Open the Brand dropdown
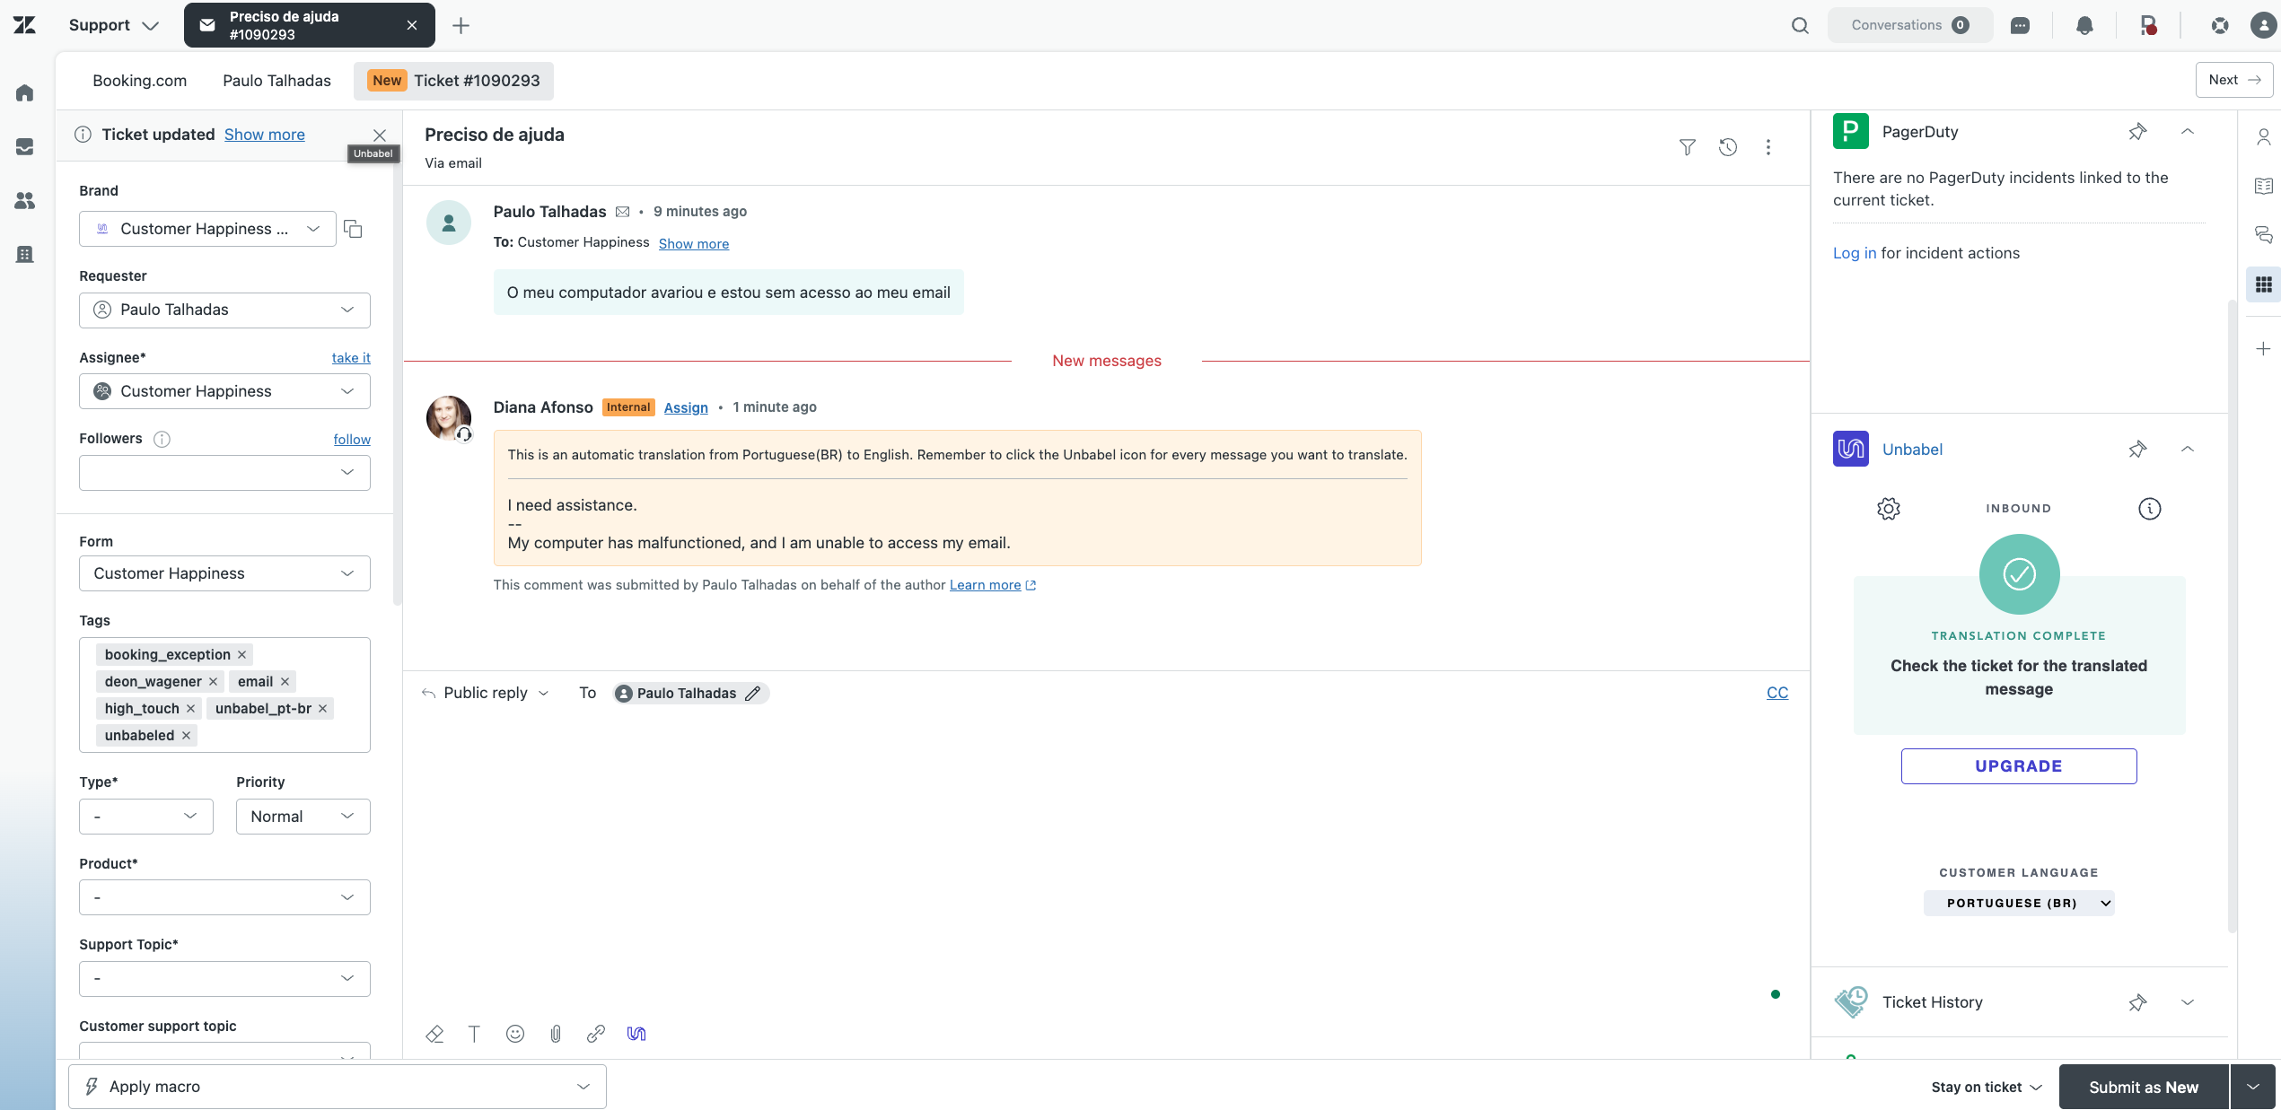 pyautogui.click(x=207, y=229)
